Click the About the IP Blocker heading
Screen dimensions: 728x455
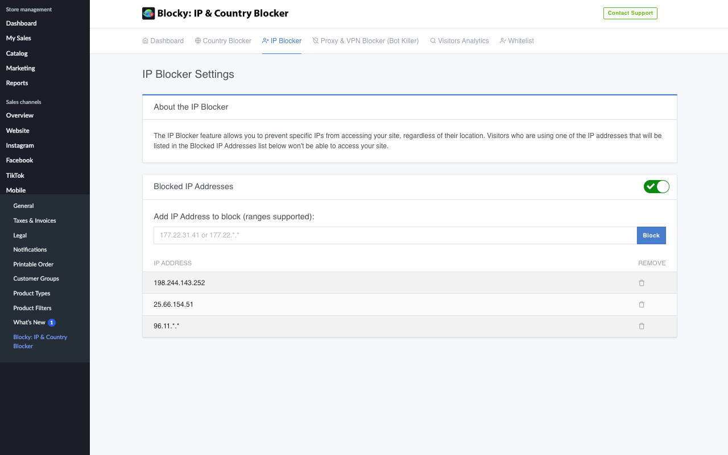point(191,107)
